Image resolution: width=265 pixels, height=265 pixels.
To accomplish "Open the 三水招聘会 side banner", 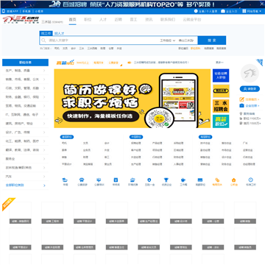I will click(221, 106).
